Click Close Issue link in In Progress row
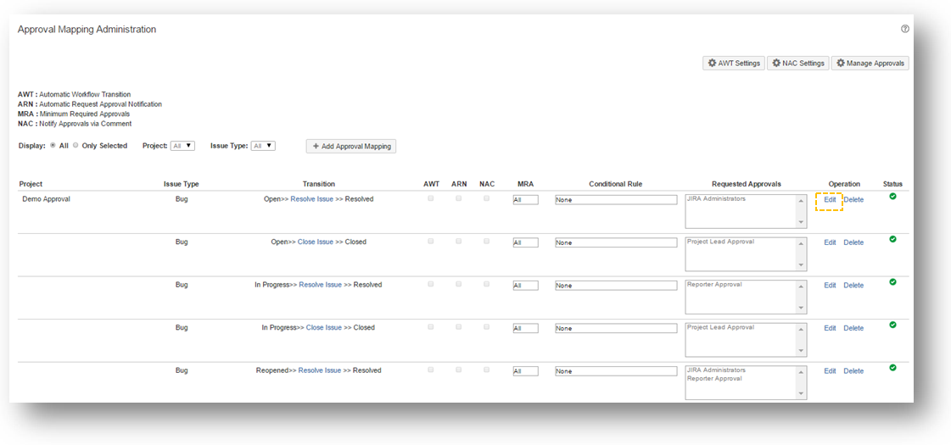The width and height of the screenshot is (951, 445). coord(323,328)
